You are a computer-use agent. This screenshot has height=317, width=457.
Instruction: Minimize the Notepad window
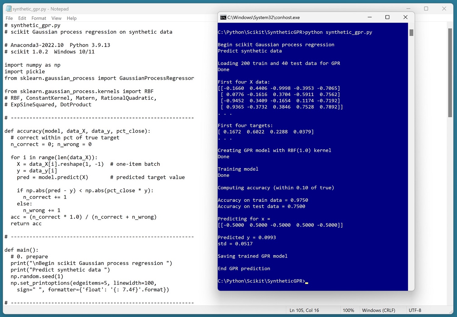[x=408, y=9]
